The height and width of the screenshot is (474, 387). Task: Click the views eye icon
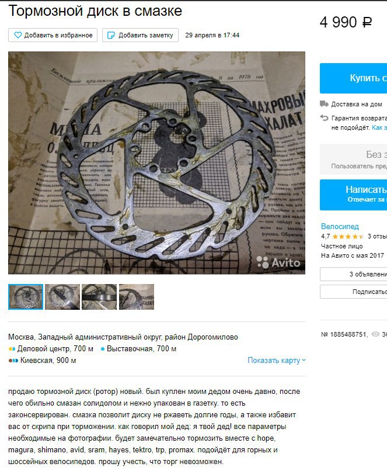click(x=375, y=334)
